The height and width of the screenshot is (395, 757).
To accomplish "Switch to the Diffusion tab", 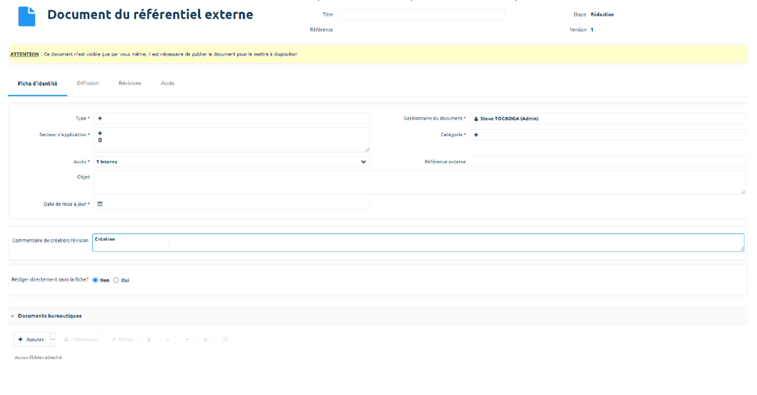I will pyautogui.click(x=88, y=83).
